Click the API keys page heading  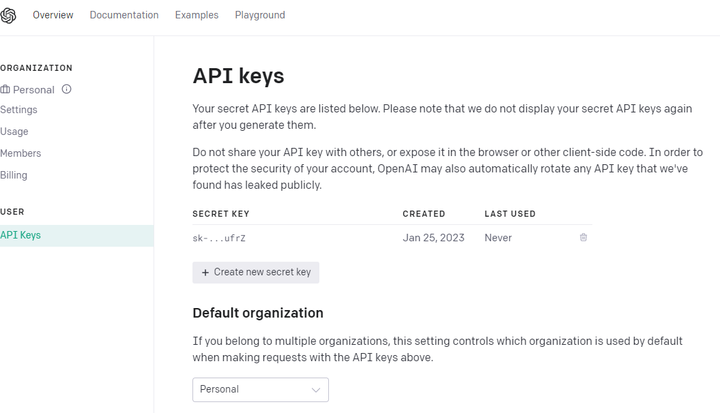pyautogui.click(x=238, y=76)
